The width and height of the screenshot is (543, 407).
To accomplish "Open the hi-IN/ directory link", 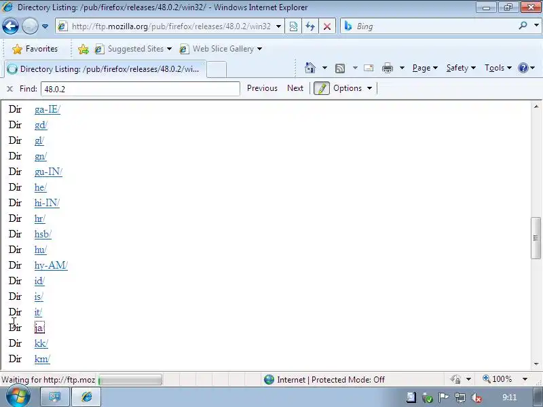I will 47,203.
